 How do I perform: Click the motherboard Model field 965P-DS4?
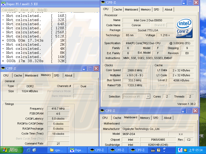[145, 134]
